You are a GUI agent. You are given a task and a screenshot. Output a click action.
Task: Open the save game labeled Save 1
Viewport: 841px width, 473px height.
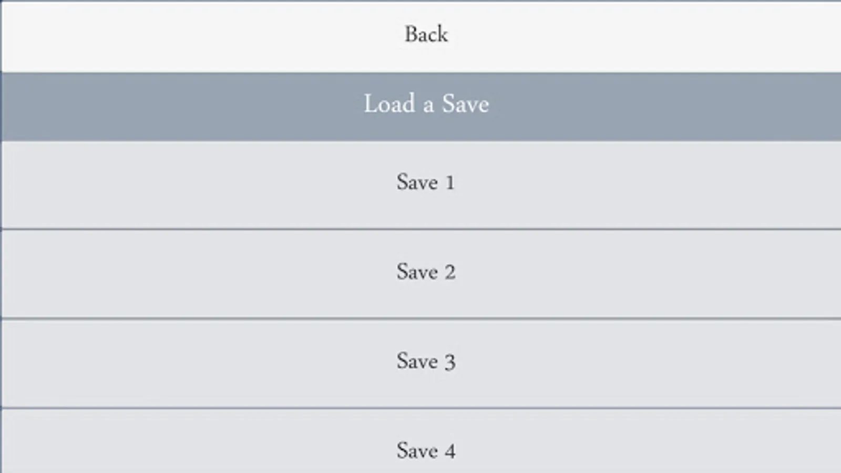pyautogui.click(x=426, y=183)
